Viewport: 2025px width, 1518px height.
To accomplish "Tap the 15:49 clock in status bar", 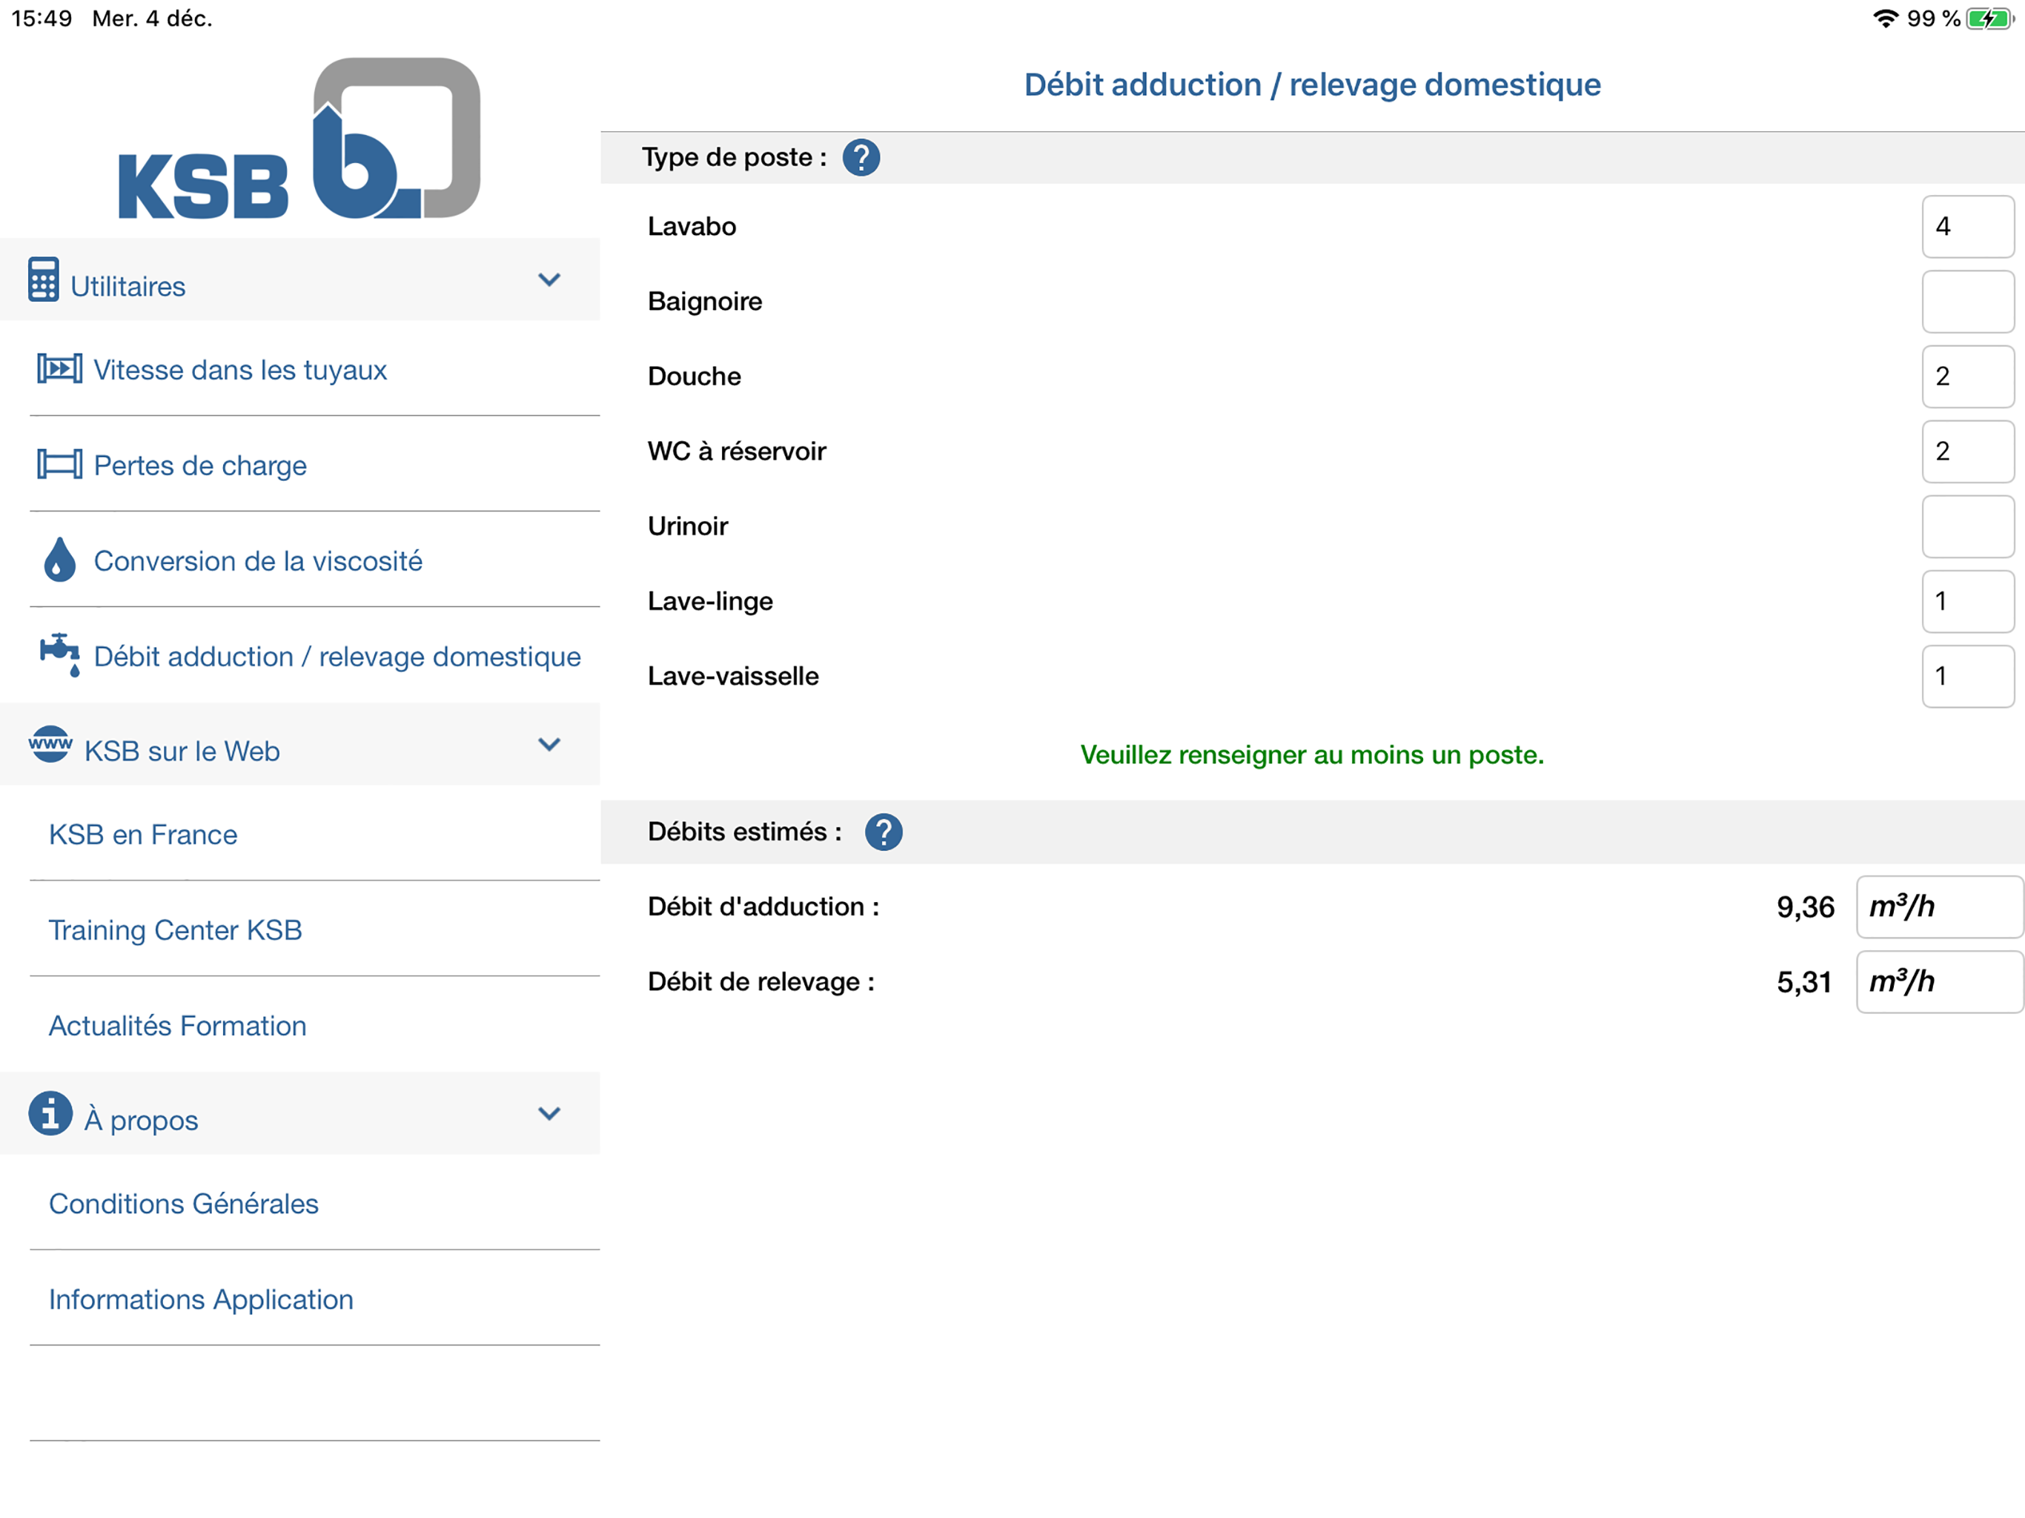I will pos(42,19).
